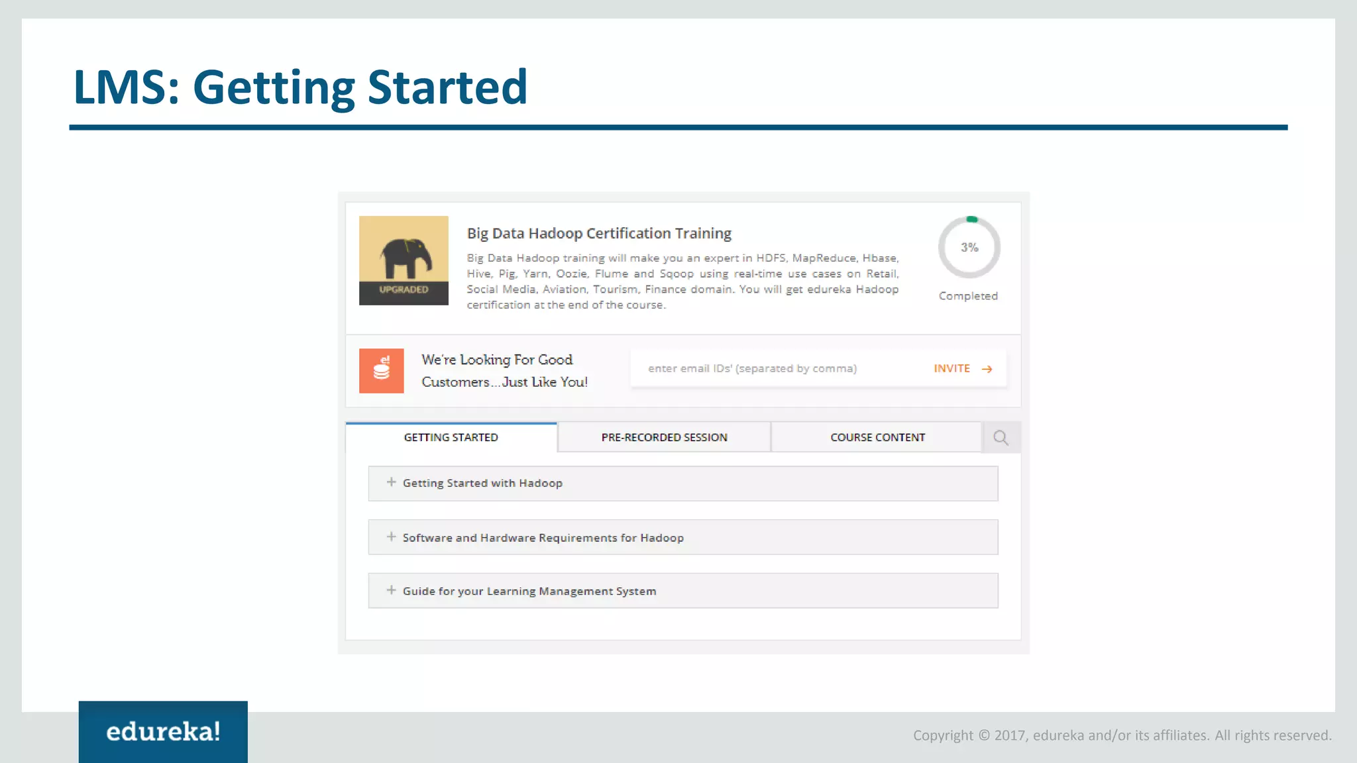Expand Software and Hardware Requirements for Hadoop
The image size is (1357, 763).
point(543,538)
